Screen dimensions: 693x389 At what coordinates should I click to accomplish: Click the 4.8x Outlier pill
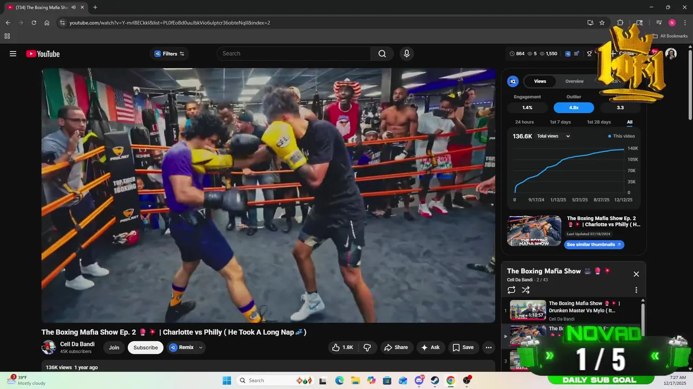[574, 108]
